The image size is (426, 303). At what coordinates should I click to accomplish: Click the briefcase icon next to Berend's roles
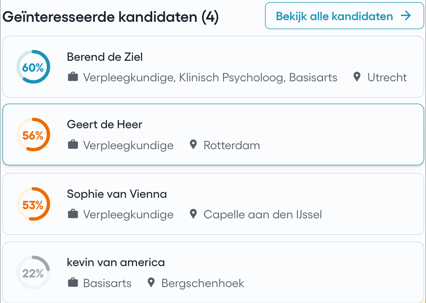[x=73, y=78]
